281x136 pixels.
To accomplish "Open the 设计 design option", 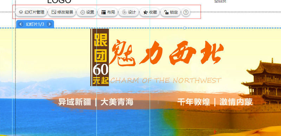I will pyautogui.click(x=129, y=12).
